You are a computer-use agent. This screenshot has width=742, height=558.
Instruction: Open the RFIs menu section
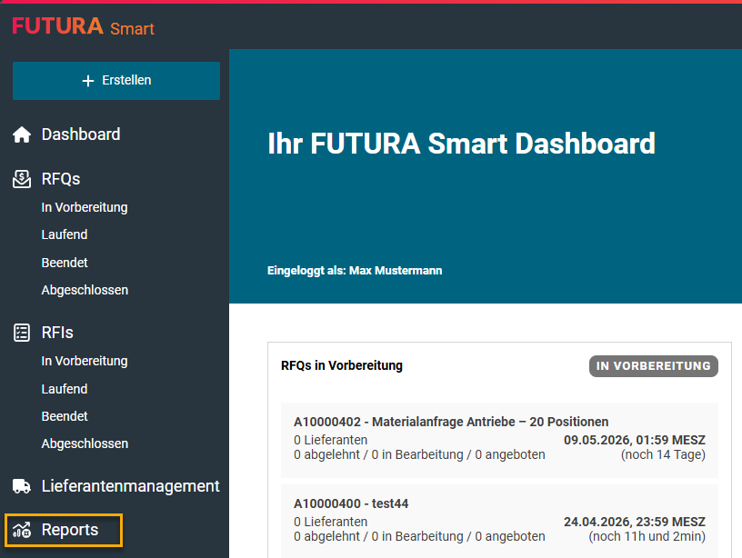pyautogui.click(x=57, y=333)
